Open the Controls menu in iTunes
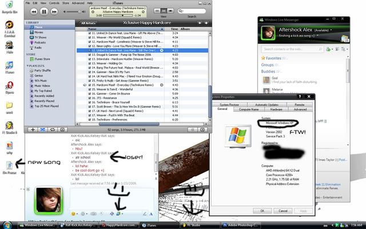This screenshot has width=366, height=229. click(54, 3)
